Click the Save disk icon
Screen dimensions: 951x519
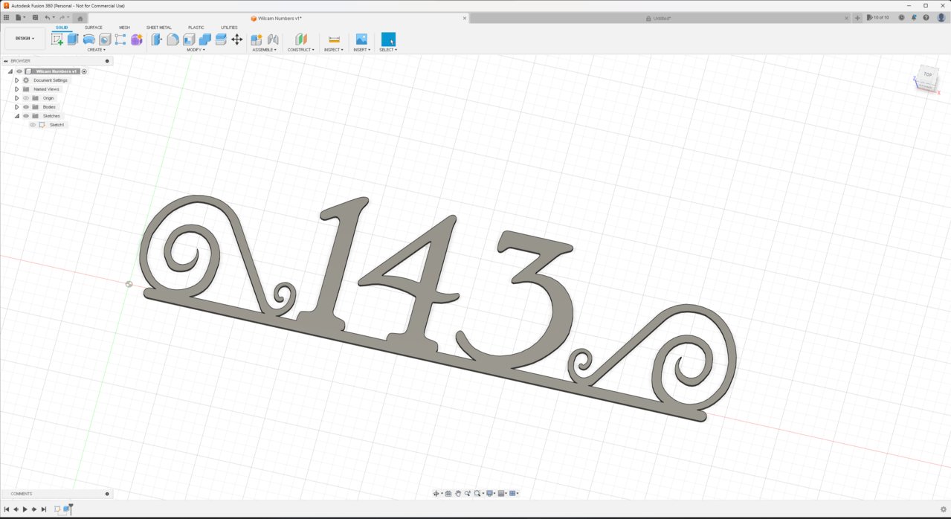click(35, 18)
